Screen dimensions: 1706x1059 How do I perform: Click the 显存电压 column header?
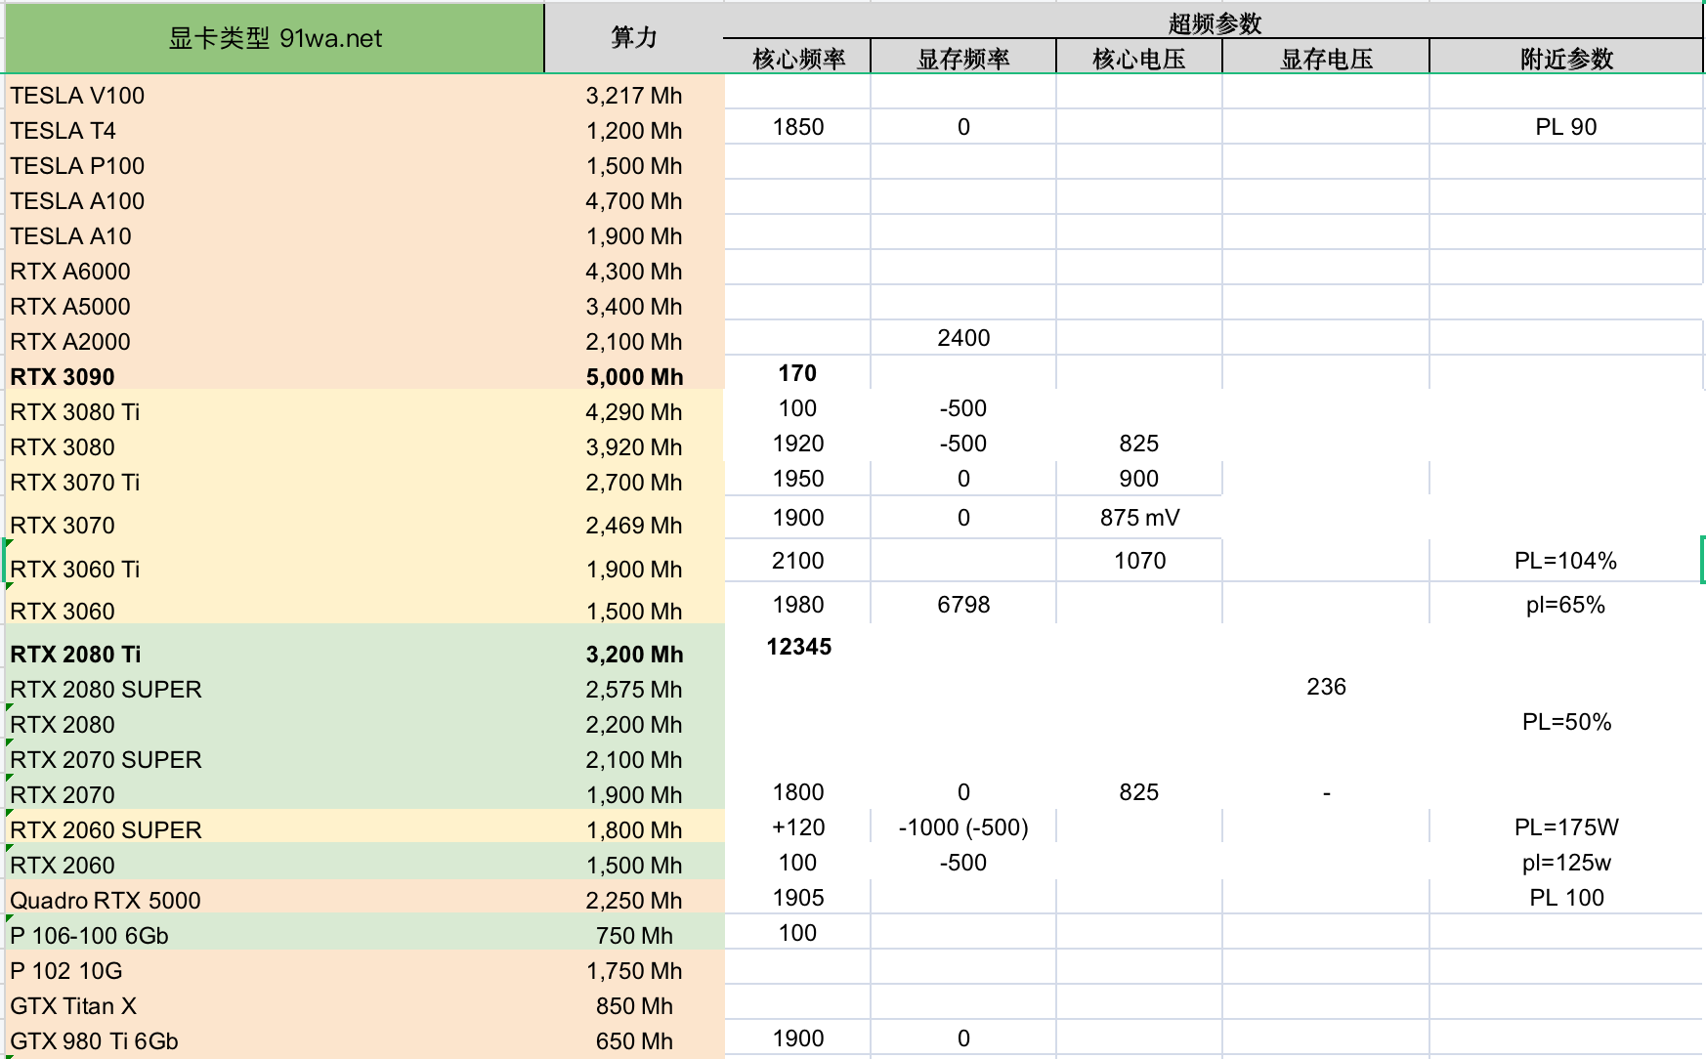(x=1326, y=59)
